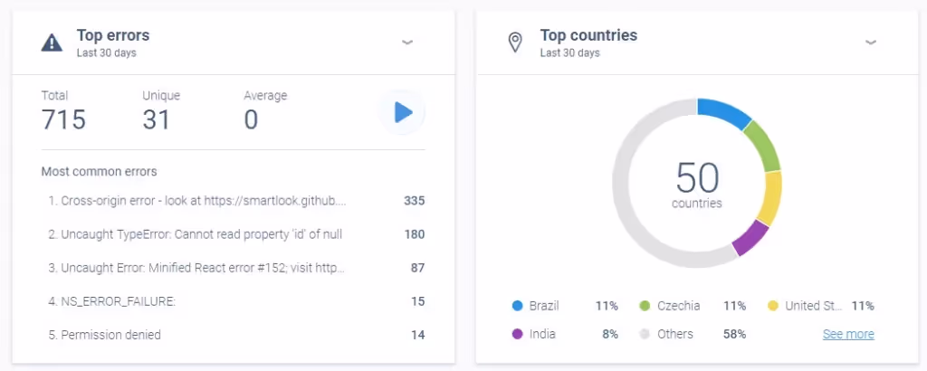This screenshot has height=371, width=927.
Task: Select the Brazil legend label
Action: (x=544, y=306)
